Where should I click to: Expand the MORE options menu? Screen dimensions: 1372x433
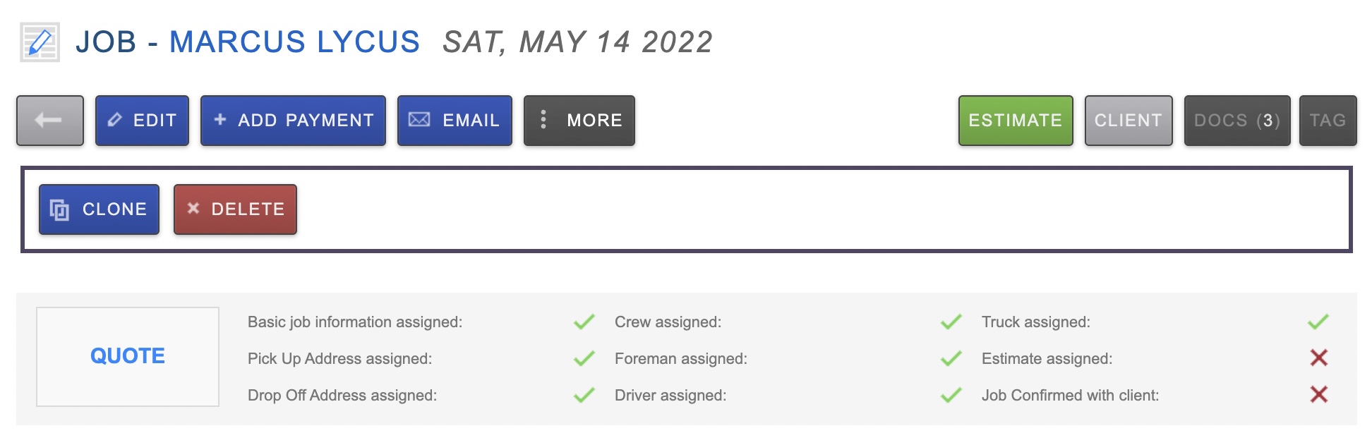(579, 121)
